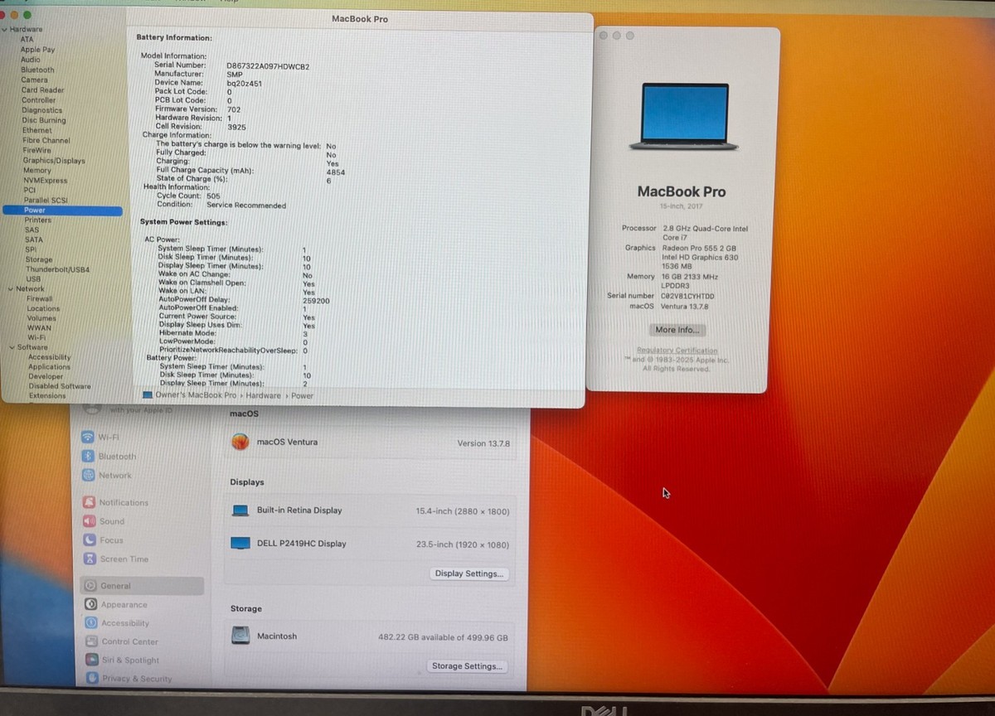This screenshot has height=716, width=995.
Task: Click the Storage Settings... button
Action: coord(467,666)
